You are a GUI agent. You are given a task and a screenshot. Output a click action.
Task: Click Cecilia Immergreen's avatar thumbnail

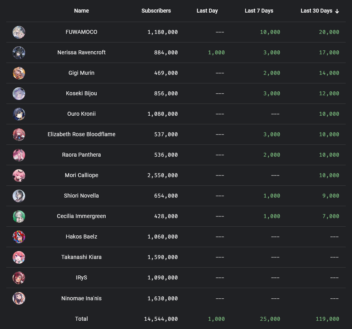tap(19, 216)
